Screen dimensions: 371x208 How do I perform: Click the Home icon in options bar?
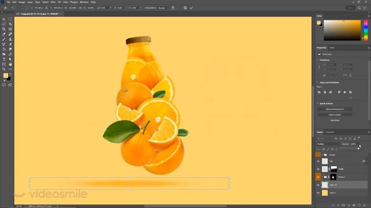click(5, 8)
